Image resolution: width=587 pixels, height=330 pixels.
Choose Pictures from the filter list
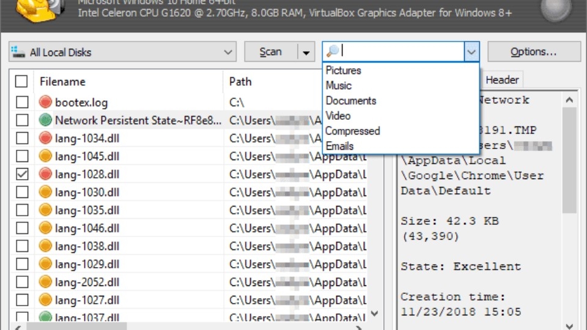[401, 70]
